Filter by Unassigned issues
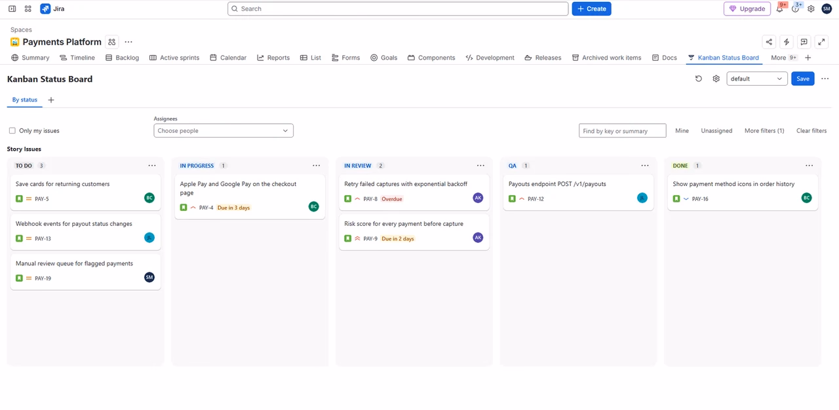 tap(716, 130)
